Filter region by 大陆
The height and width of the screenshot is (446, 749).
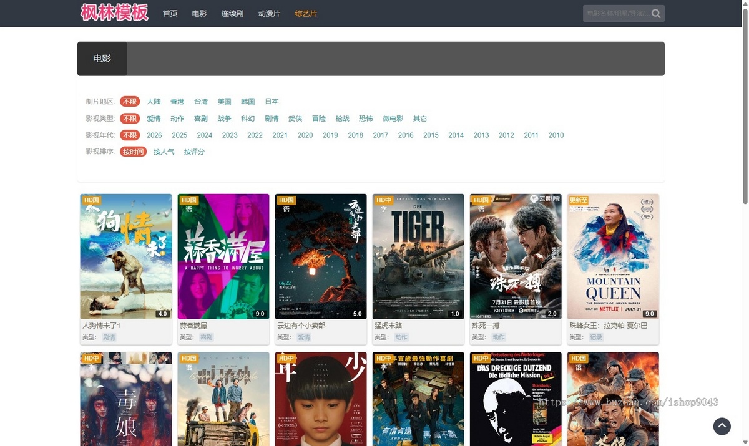click(154, 102)
